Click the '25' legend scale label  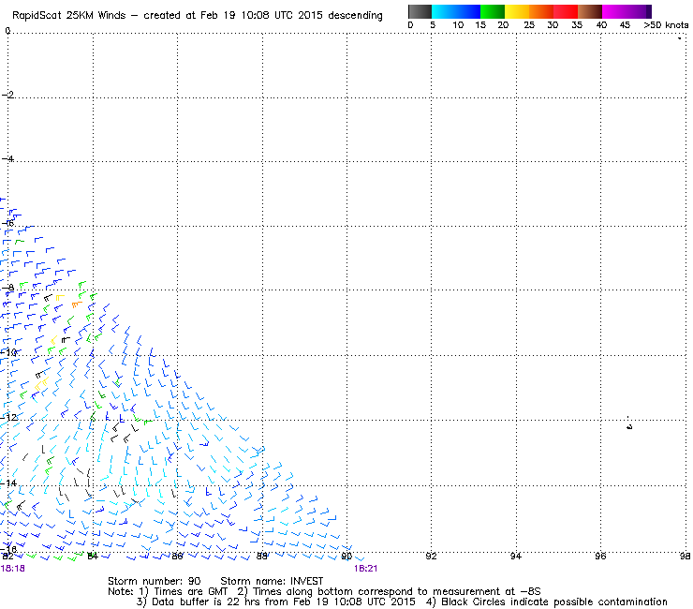coord(529,24)
